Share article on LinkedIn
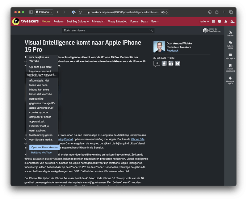 (171, 63)
